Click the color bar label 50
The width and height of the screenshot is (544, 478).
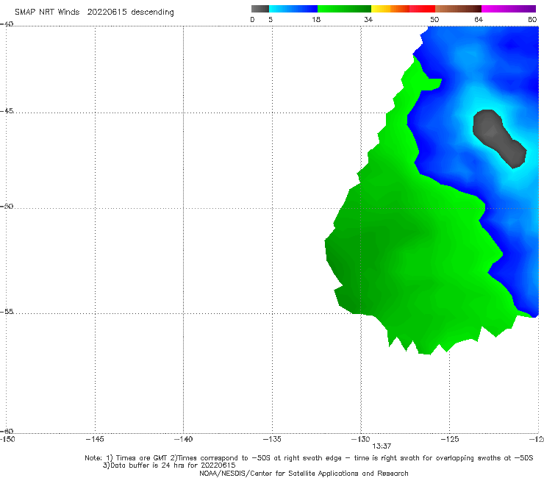pyautogui.click(x=434, y=20)
